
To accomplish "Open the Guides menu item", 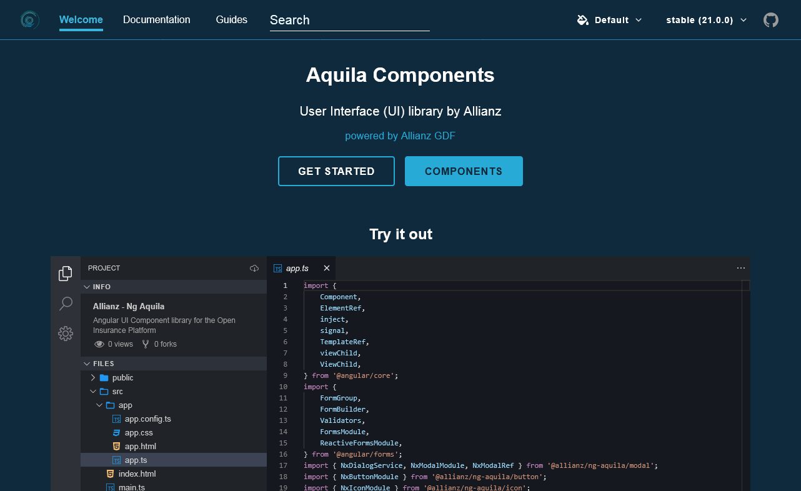I will point(231,20).
